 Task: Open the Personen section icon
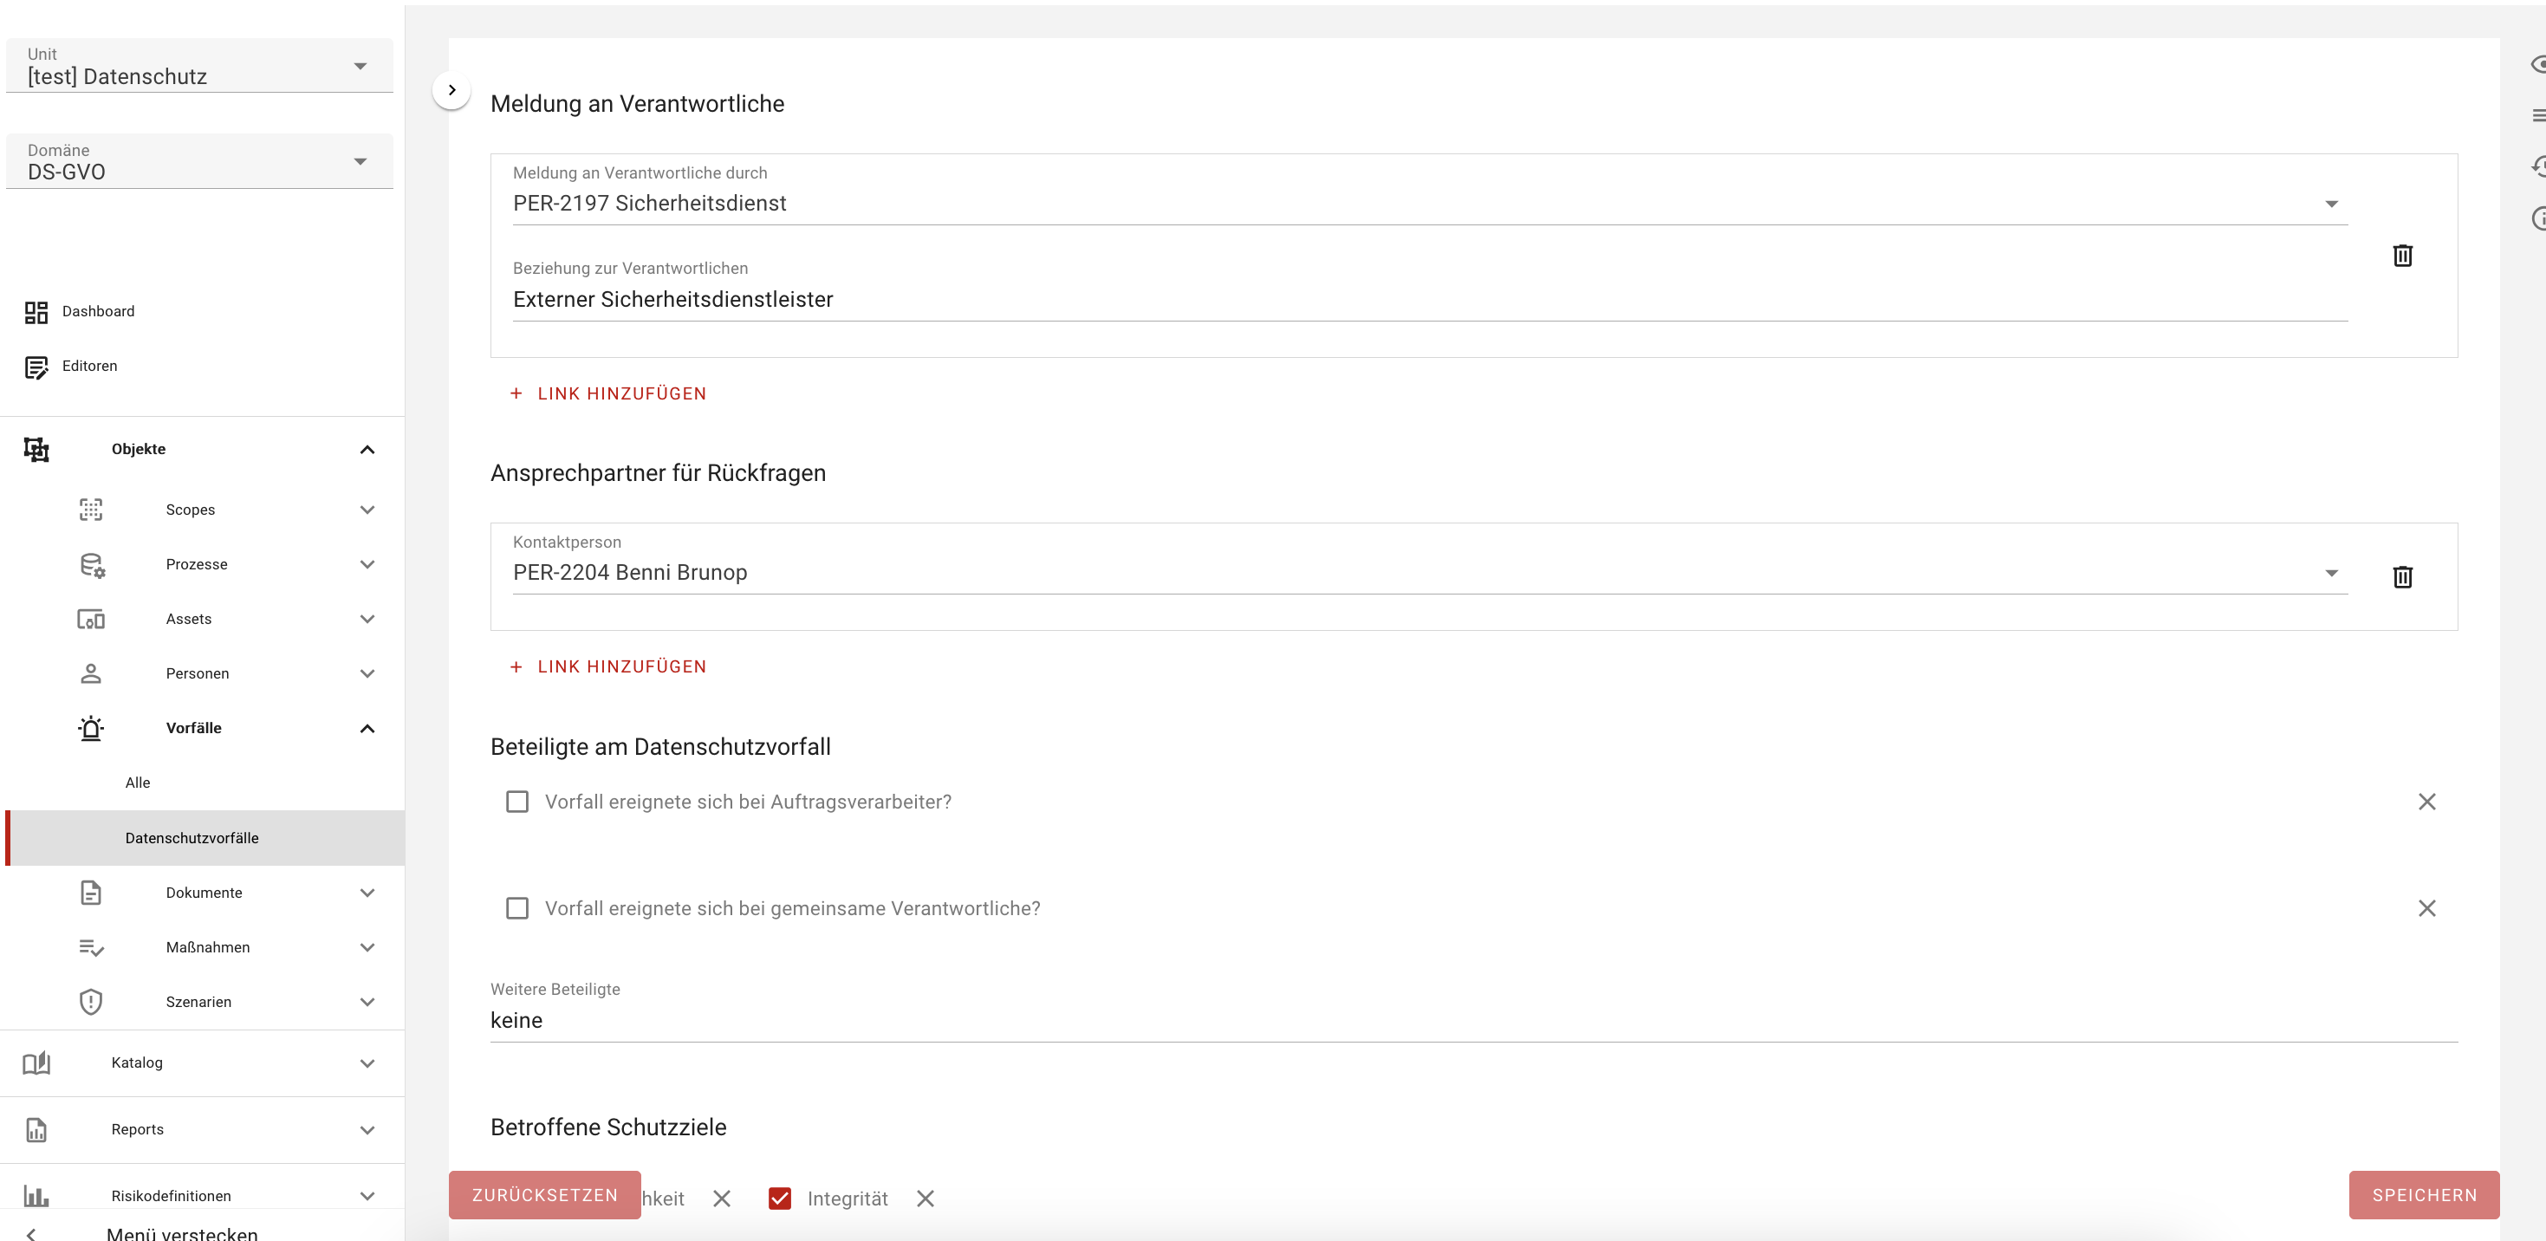click(x=91, y=672)
